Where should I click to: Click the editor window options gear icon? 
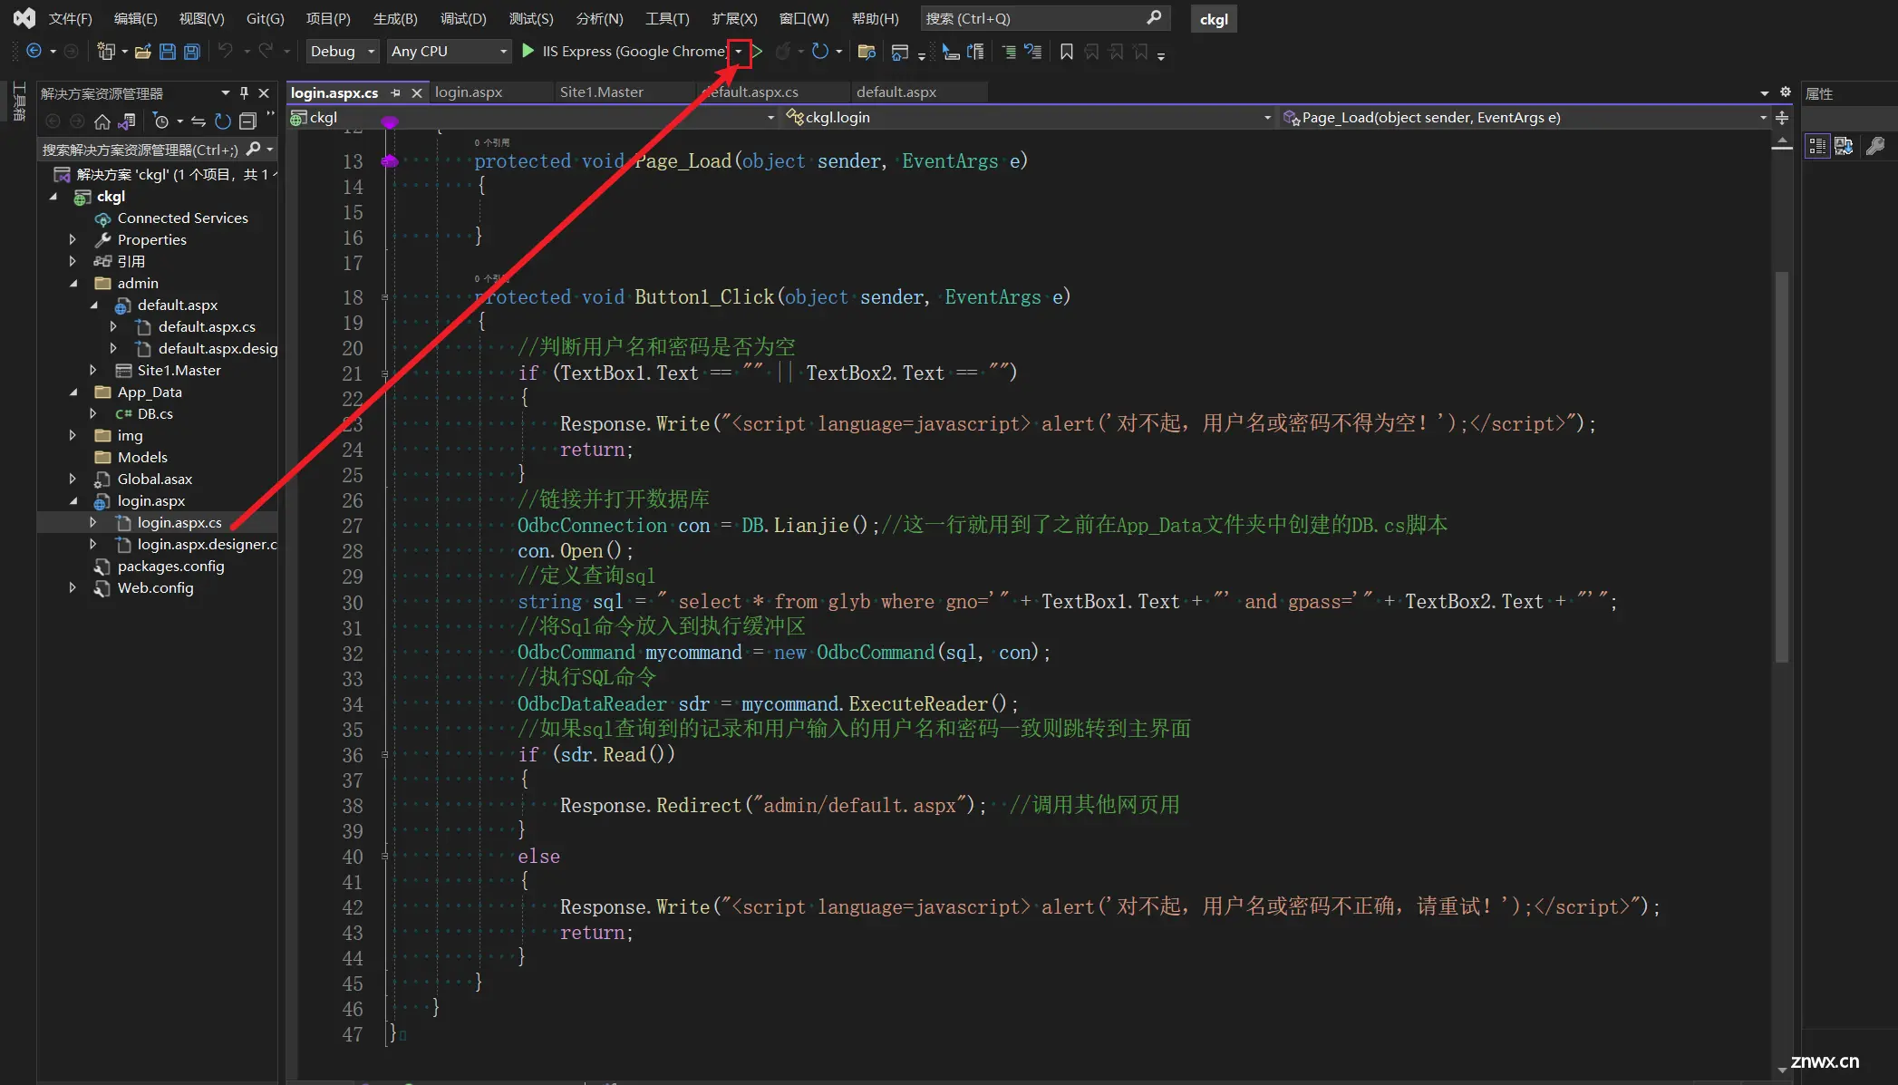[1785, 92]
